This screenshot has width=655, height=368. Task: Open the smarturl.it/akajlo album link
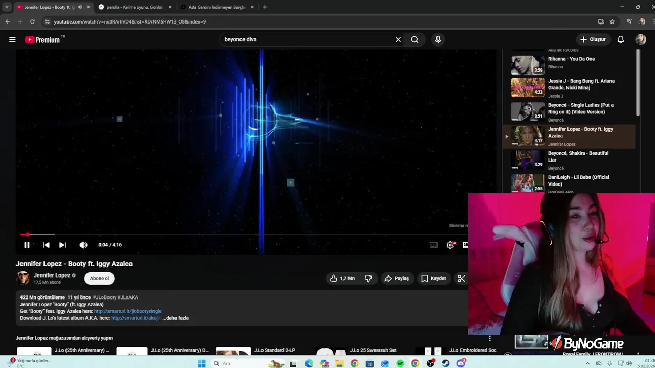pos(135,318)
